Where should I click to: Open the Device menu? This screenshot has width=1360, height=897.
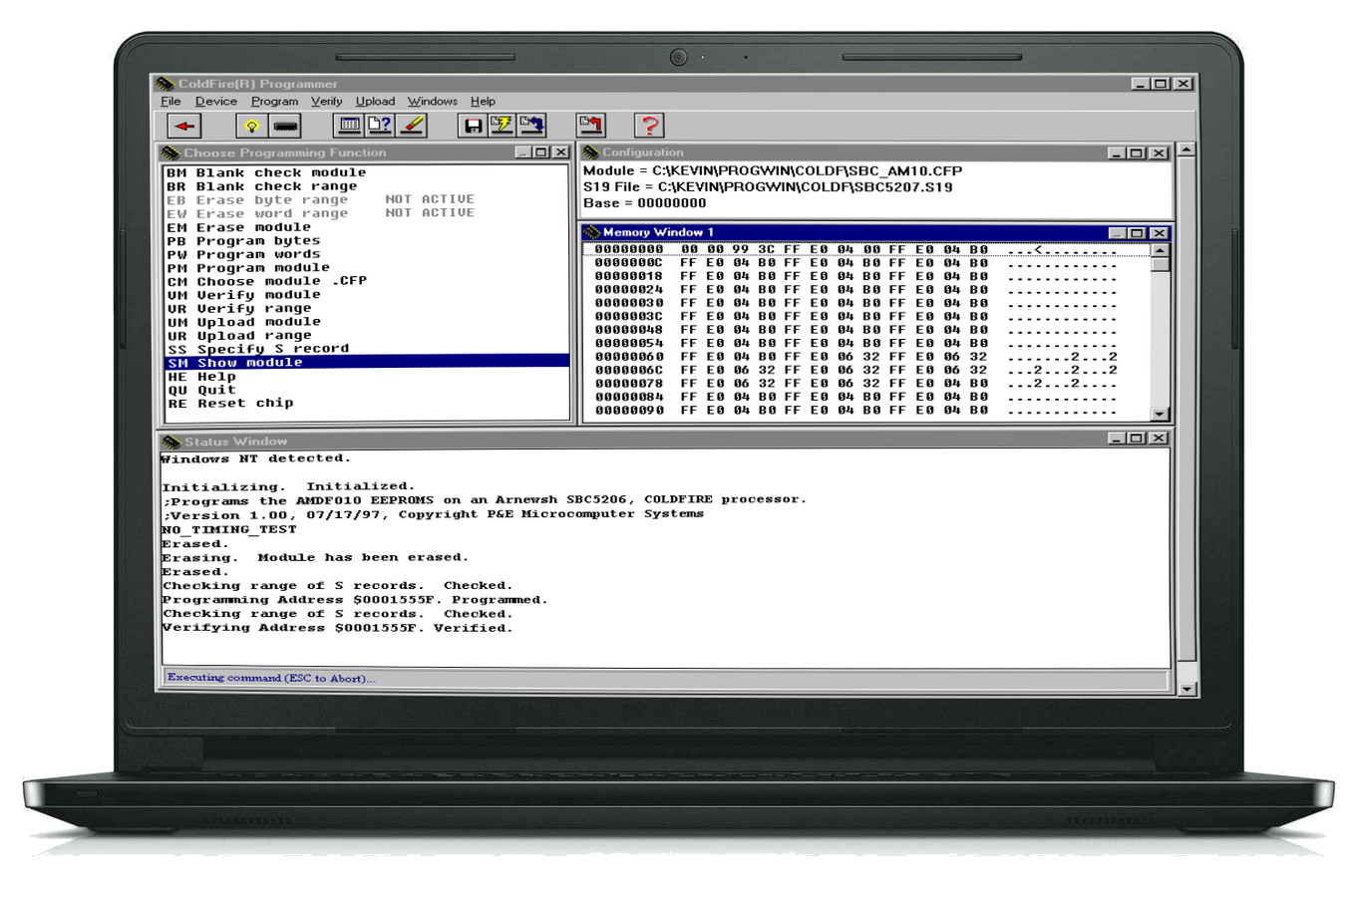click(x=216, y=101)
